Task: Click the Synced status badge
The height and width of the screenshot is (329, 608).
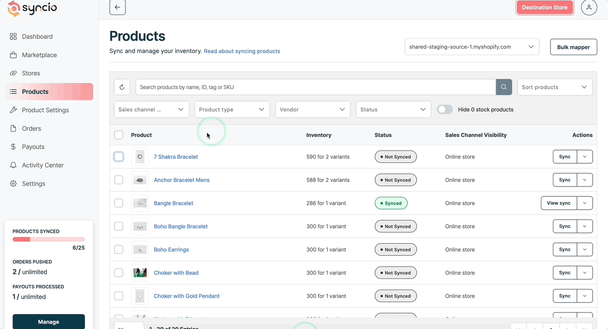Action: pos(391,203)
